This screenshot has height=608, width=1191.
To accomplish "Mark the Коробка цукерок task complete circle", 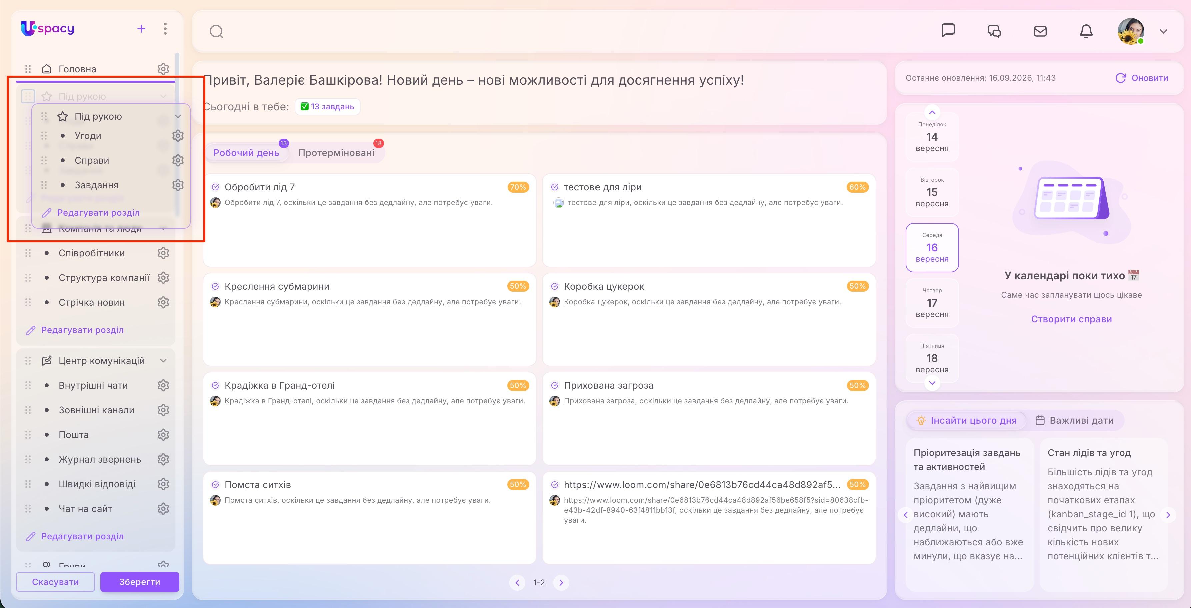I will coord(555,287).
